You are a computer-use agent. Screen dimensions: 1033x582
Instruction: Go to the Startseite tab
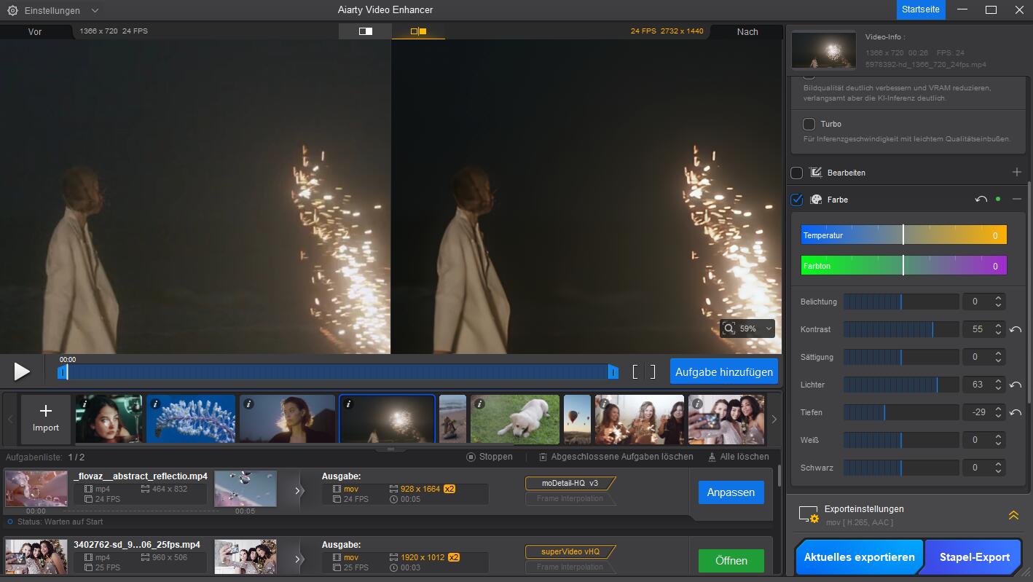click(921, 9)
